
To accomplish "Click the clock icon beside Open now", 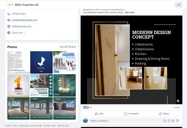I will coord(9,33).
